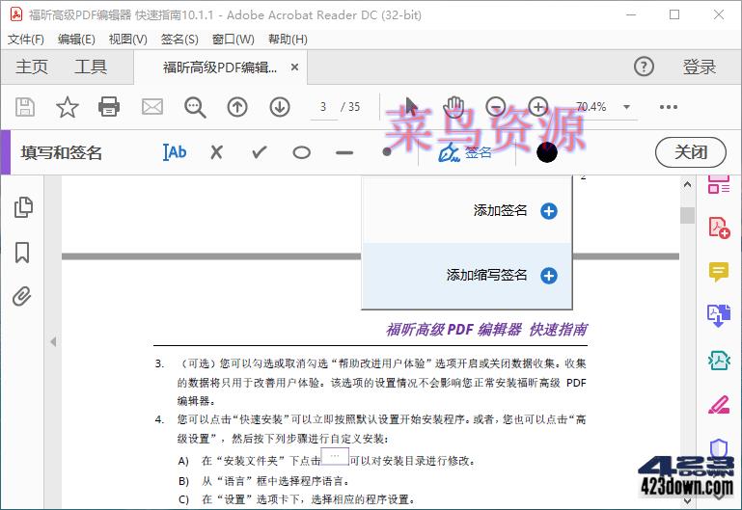Viewport: 742px width, 510px height.
Task: Click the 签名 sign pen button
Action: point(466,152)
